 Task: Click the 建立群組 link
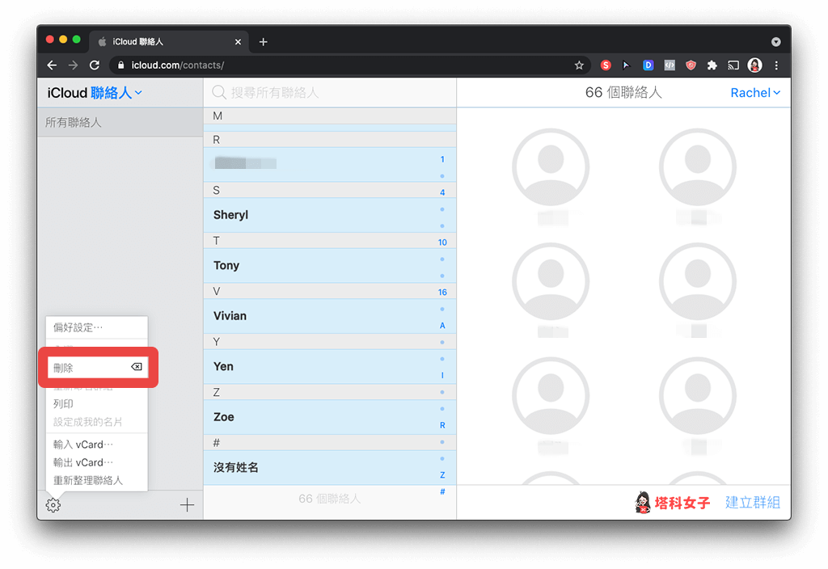pyautogui.click(x=753, y=503)
